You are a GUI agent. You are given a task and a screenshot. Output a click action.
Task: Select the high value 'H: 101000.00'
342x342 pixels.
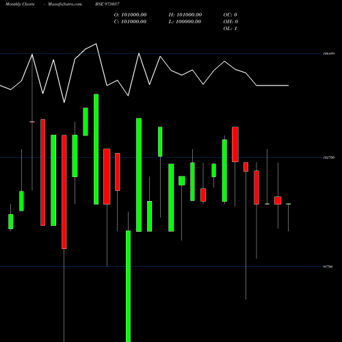[185, 15]
